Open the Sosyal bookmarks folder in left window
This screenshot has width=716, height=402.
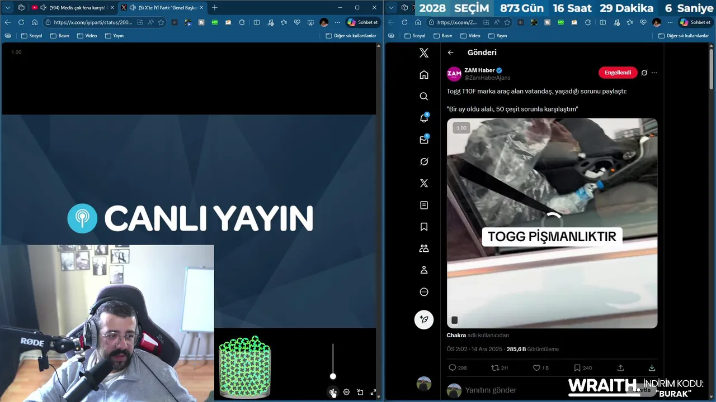point(31,36)
